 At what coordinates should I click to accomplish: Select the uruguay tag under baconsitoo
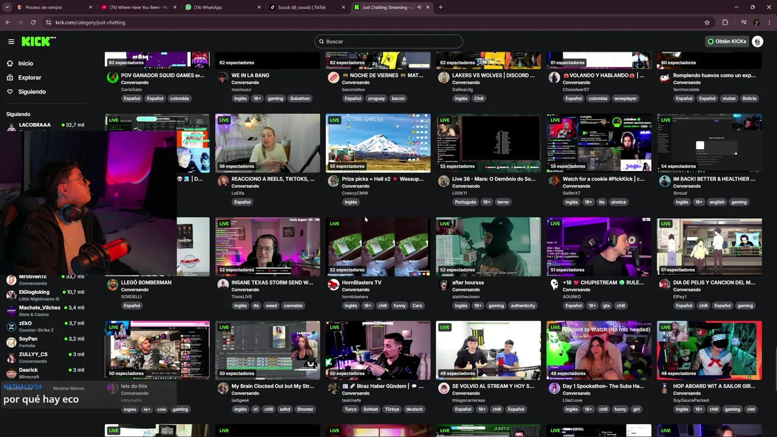pyautogui.click(x=376, y=98)
